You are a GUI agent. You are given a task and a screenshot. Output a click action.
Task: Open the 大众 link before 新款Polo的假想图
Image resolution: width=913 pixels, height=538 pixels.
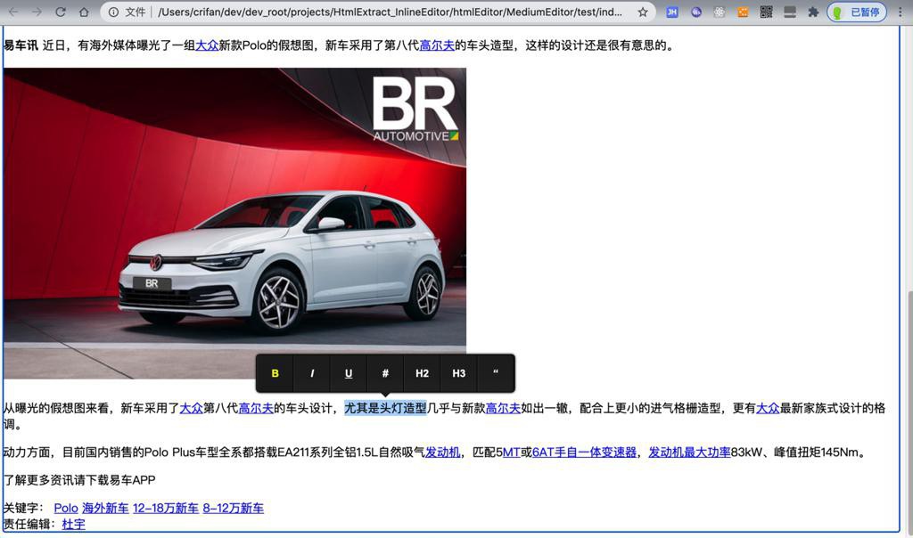coord(207,45)
